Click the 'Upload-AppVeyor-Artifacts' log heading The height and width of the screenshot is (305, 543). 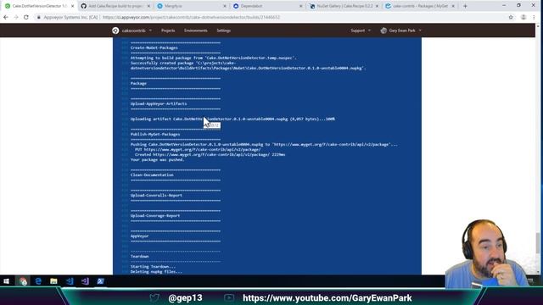click(159, 103)
